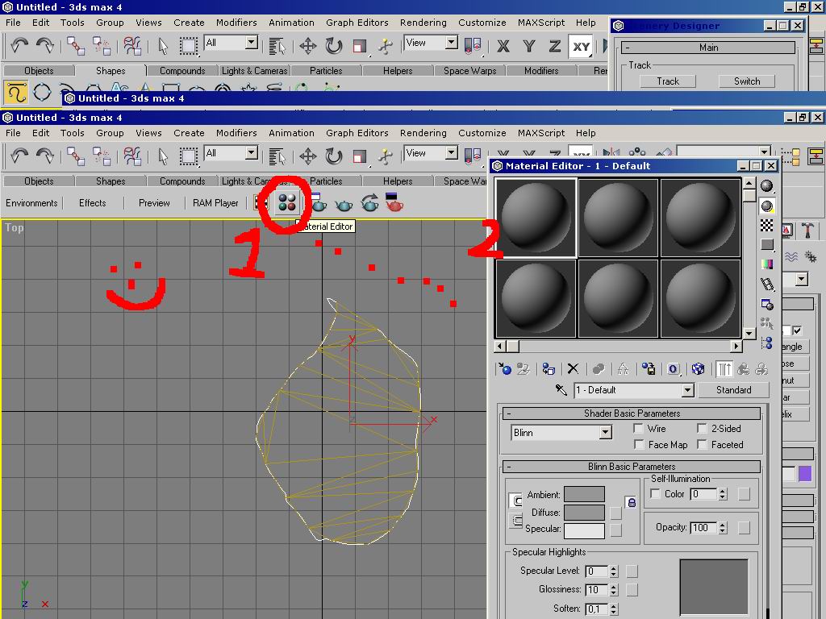Click Show Map in Viewport cube icon
This screenshot has height=619, width=826.
tap(698, 369)
